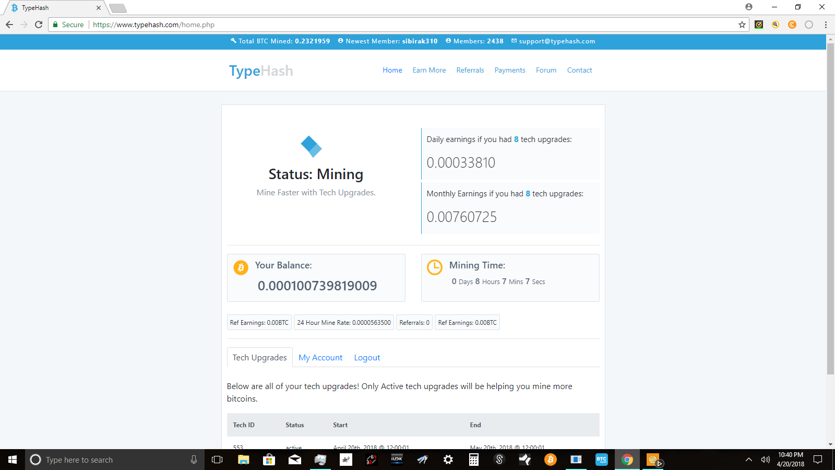Open Calculator from the taskbar

474,460
